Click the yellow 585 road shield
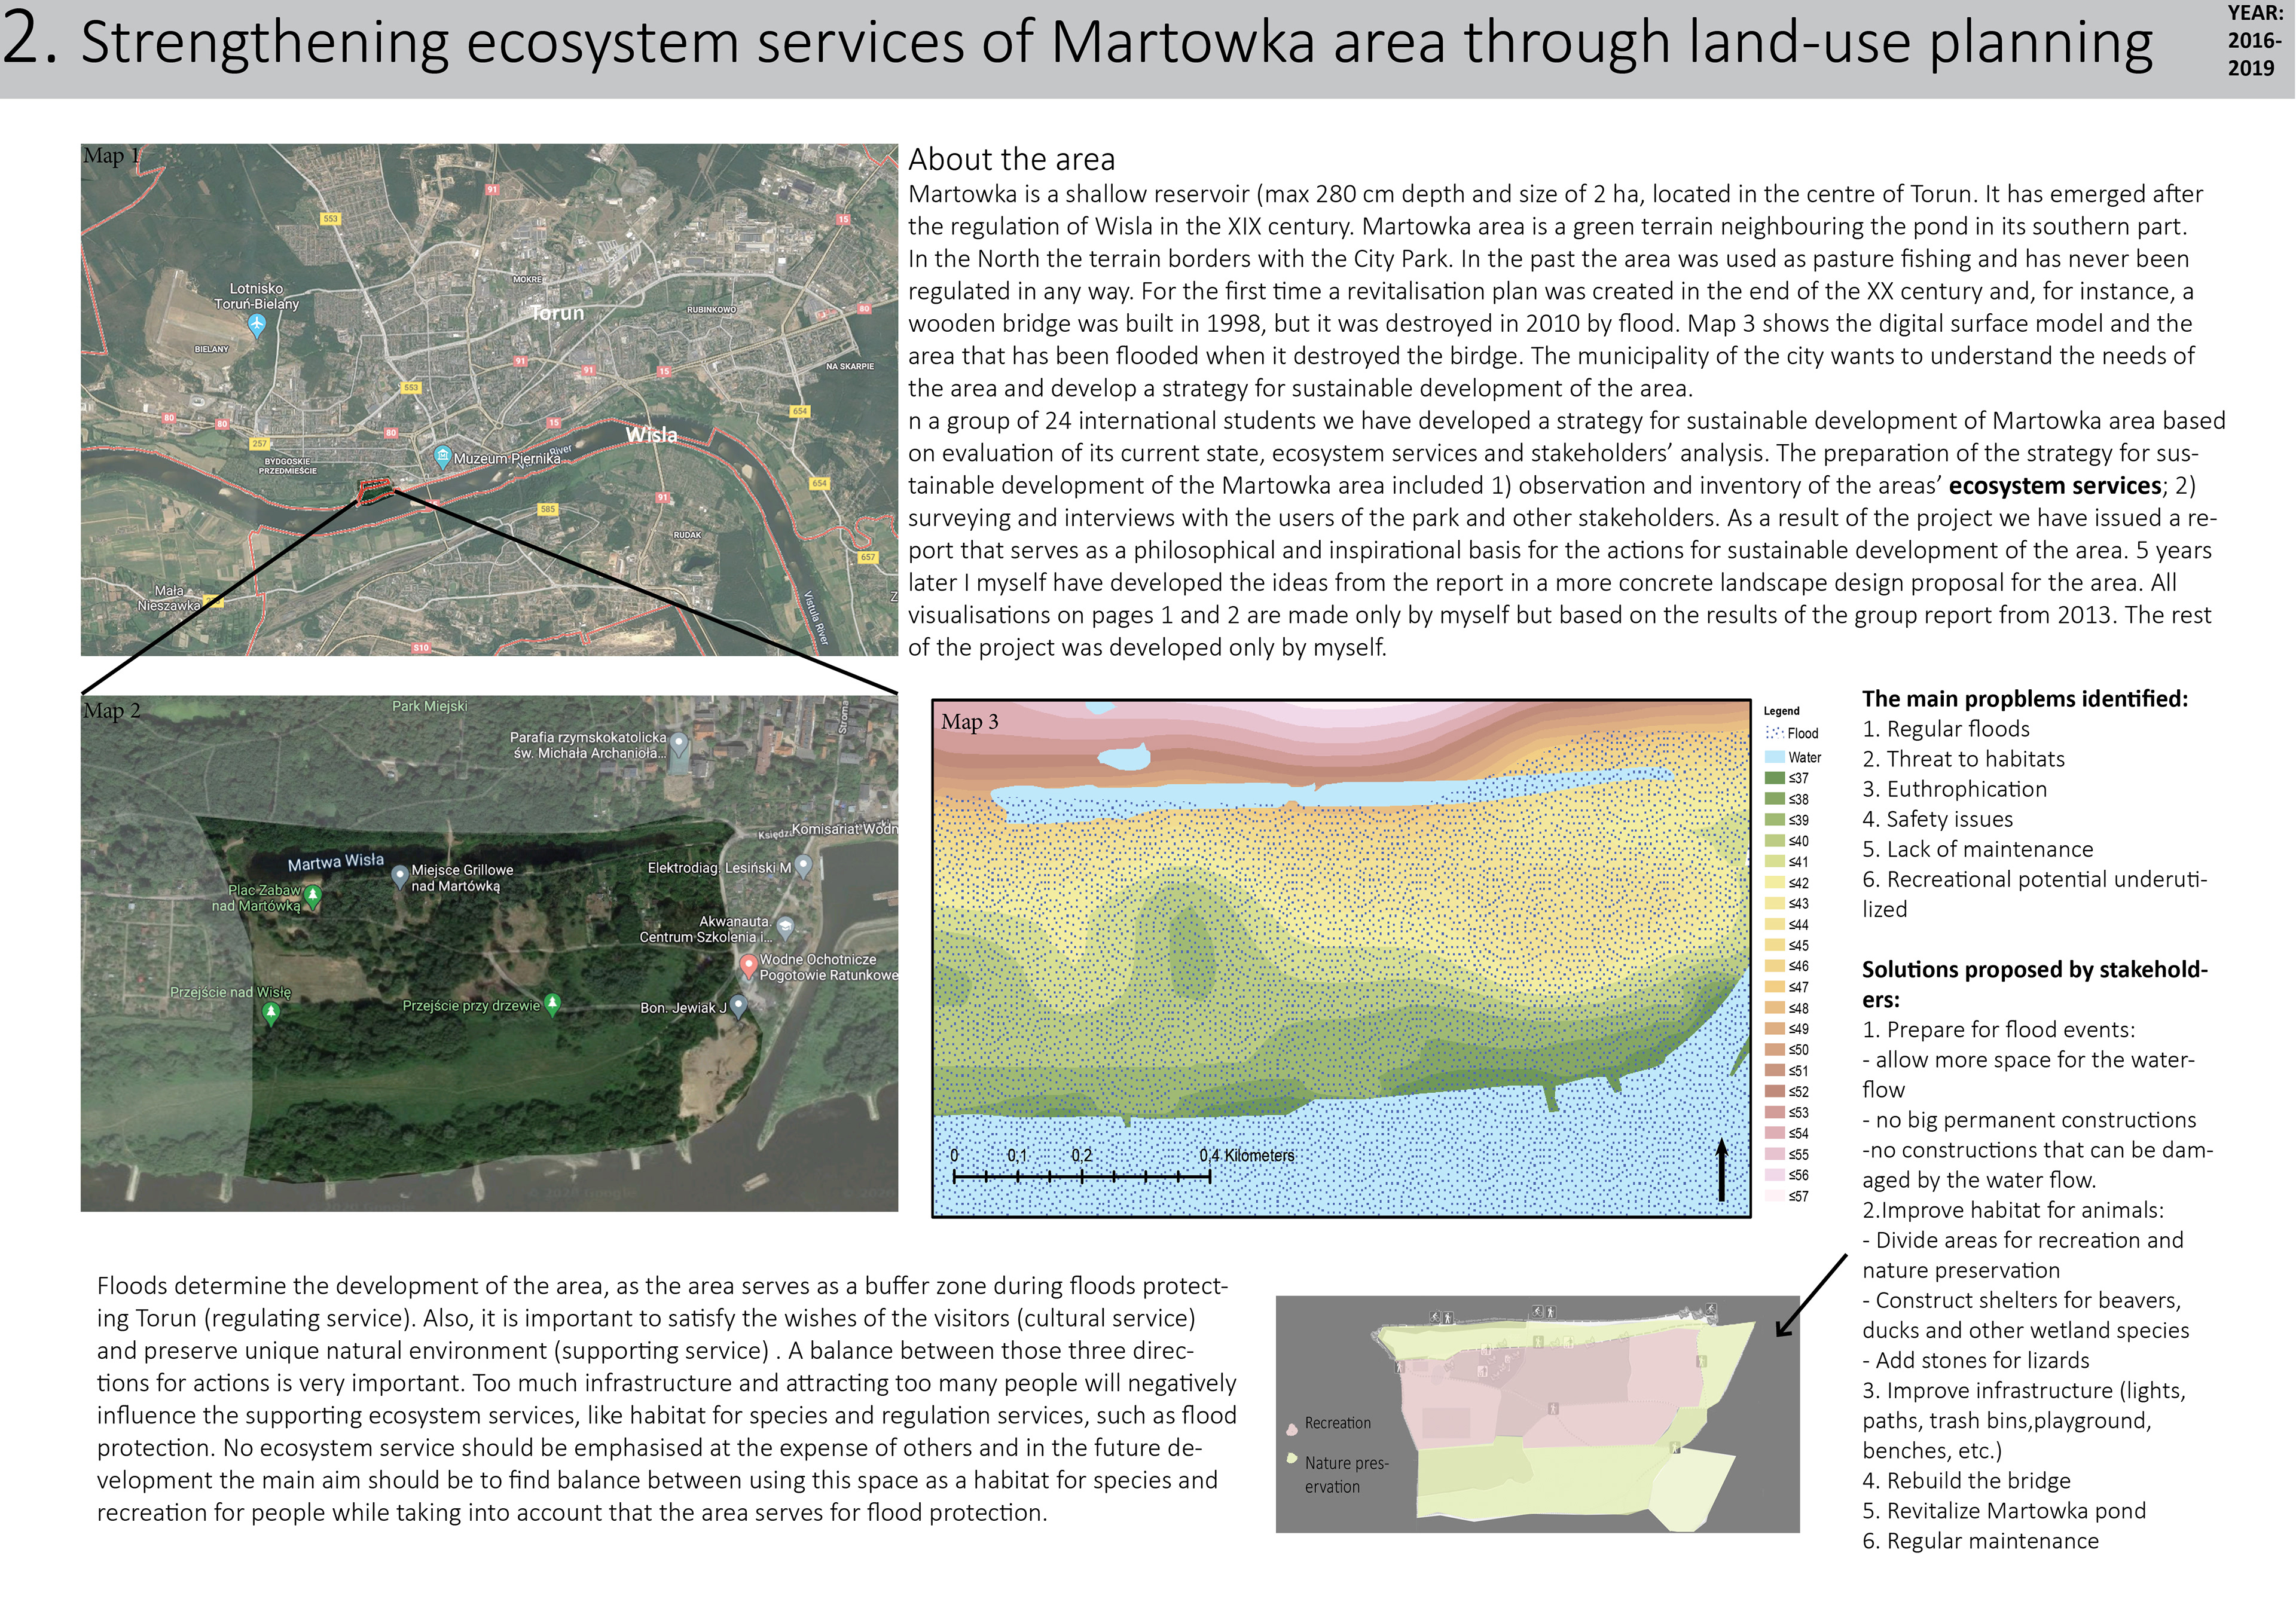Screen dimensions: 2296x1623 tap(547, 509)
